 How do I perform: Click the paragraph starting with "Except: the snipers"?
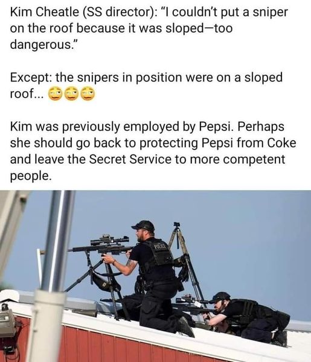click(x=146, y=86)
